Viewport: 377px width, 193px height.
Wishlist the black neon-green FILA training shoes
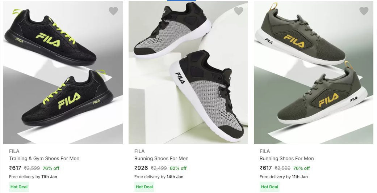point(113,11)
